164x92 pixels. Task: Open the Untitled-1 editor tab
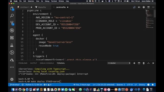pyautogui.click(x=25, y=7)
